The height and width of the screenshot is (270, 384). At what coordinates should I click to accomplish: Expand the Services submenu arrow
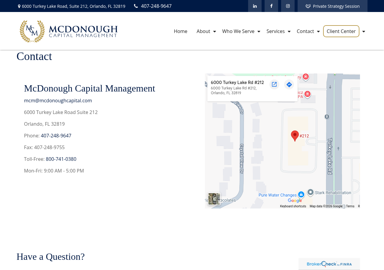(x=289, y=31)
